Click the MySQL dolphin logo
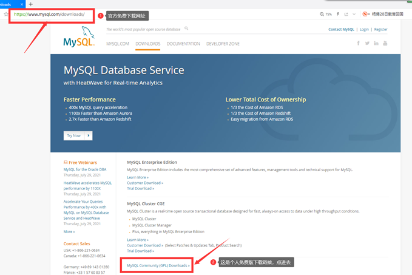Screen dimensions: 412x275 tap(79, 37)
